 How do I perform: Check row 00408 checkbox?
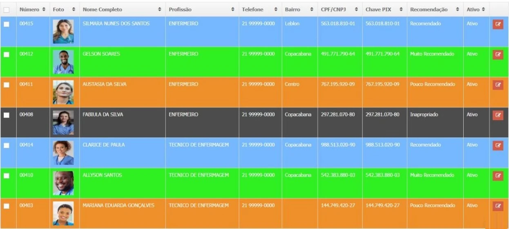[x=6, y=115]
